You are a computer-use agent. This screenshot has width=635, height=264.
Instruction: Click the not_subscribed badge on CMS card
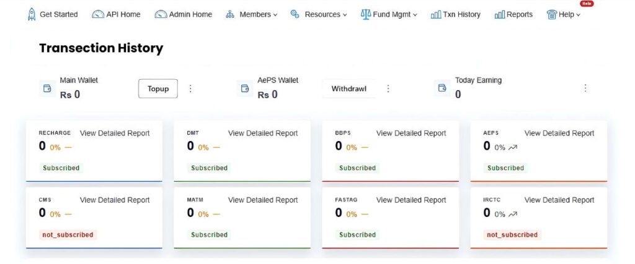click(68, 235)
